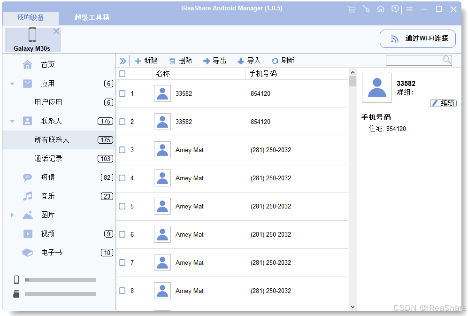The width and height of the screenshot is (468, 316).
Task: Tick checkbox for contact row 7
Action: (122, 262)
